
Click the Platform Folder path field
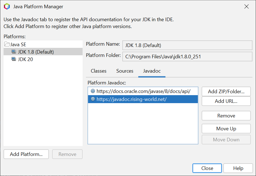pyautogui.click(x=187, y=56)
